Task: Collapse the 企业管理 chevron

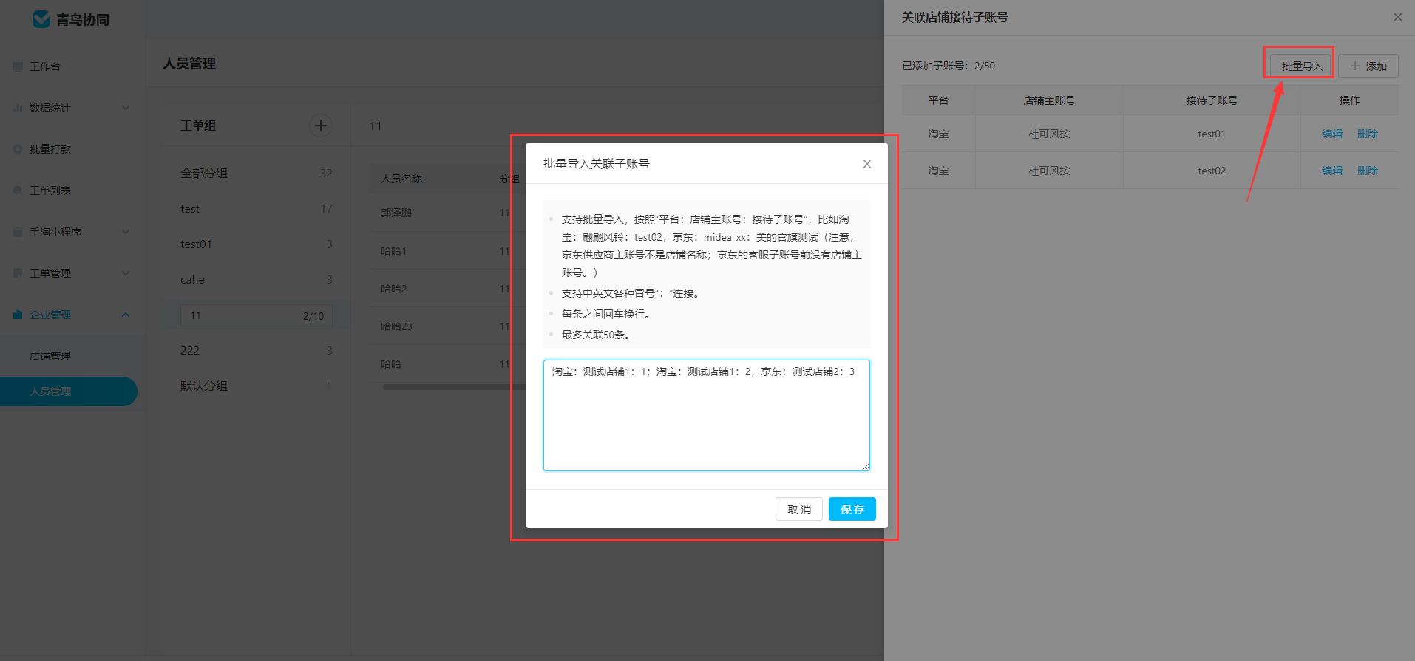Action: point(126,315)
